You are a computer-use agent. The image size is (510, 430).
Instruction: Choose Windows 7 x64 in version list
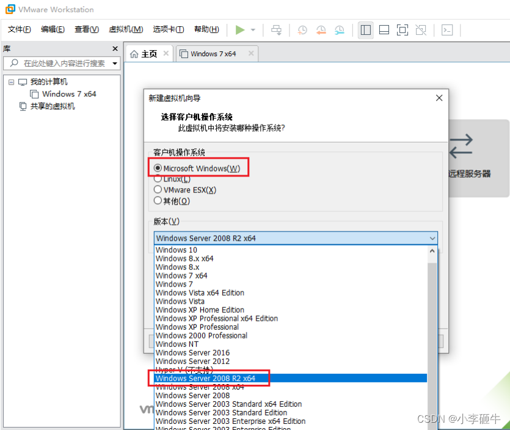pos(291,275)
